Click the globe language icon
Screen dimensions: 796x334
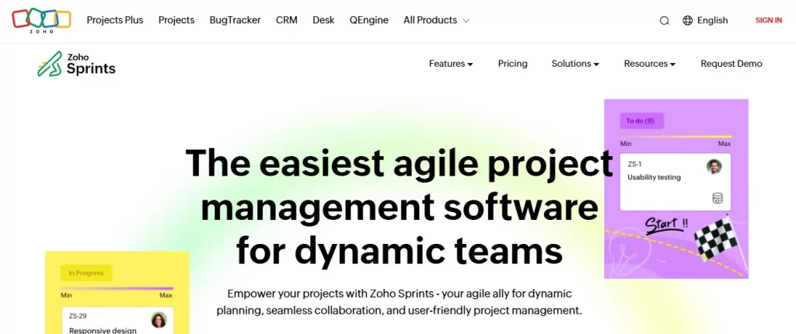pos(687,20)
